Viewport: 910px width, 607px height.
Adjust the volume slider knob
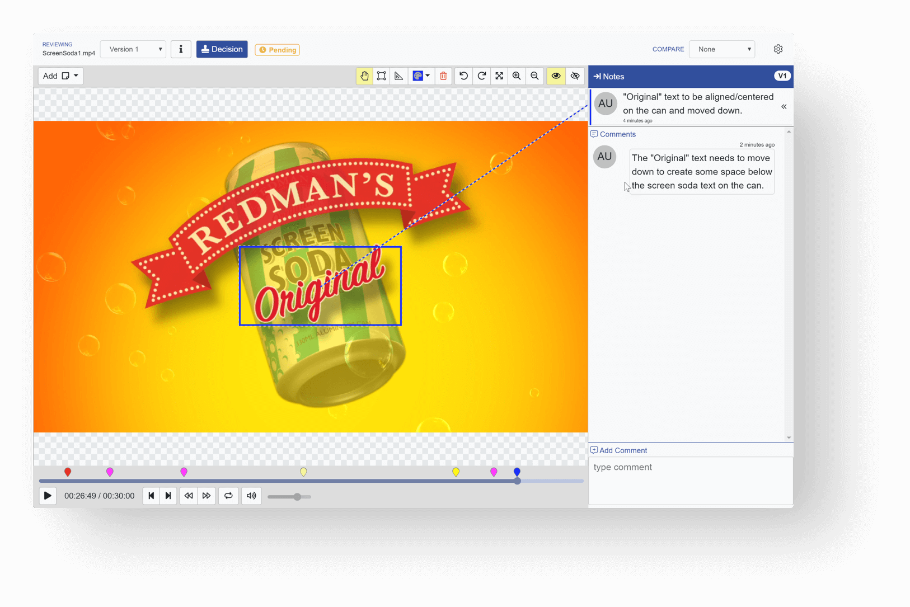click(x=298, y=496)
